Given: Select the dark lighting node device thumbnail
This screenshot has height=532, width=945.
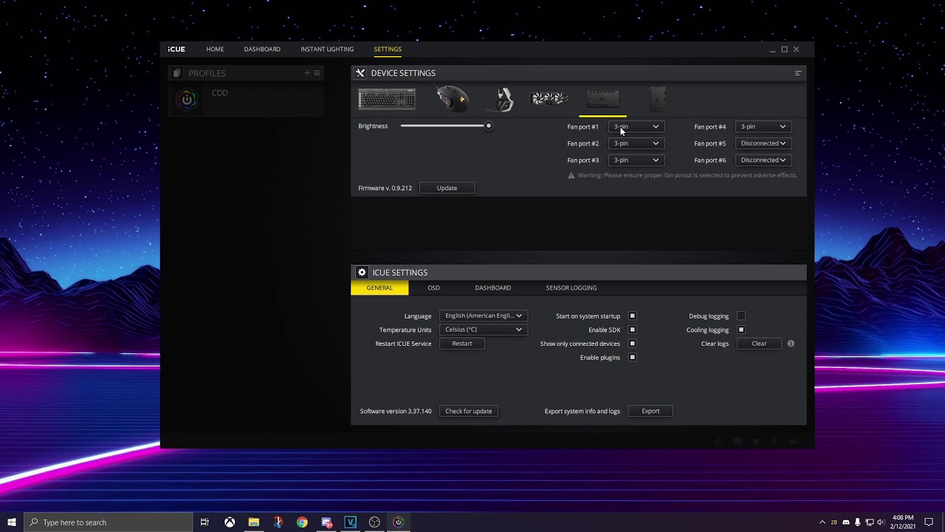Looking at the screenshot, I should [x=657, y=99].
